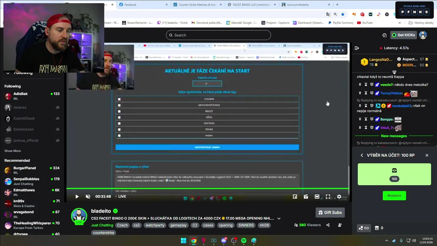Open AdisBak in the Following list

click(32, 96)
